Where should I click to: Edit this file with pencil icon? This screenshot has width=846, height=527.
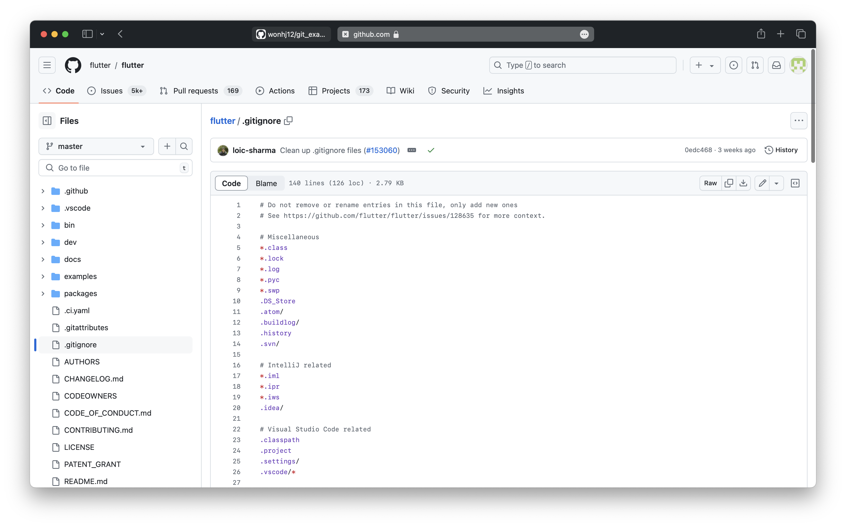tap(762, 183)
